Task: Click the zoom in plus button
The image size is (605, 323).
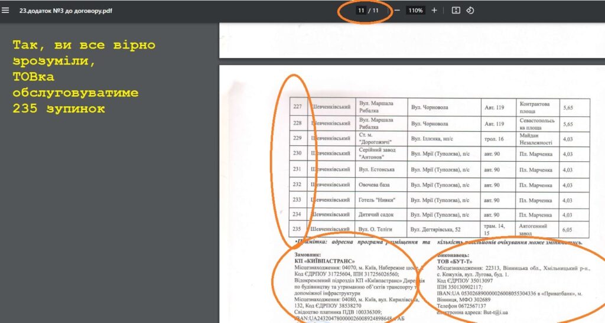Action: (434, 11)
